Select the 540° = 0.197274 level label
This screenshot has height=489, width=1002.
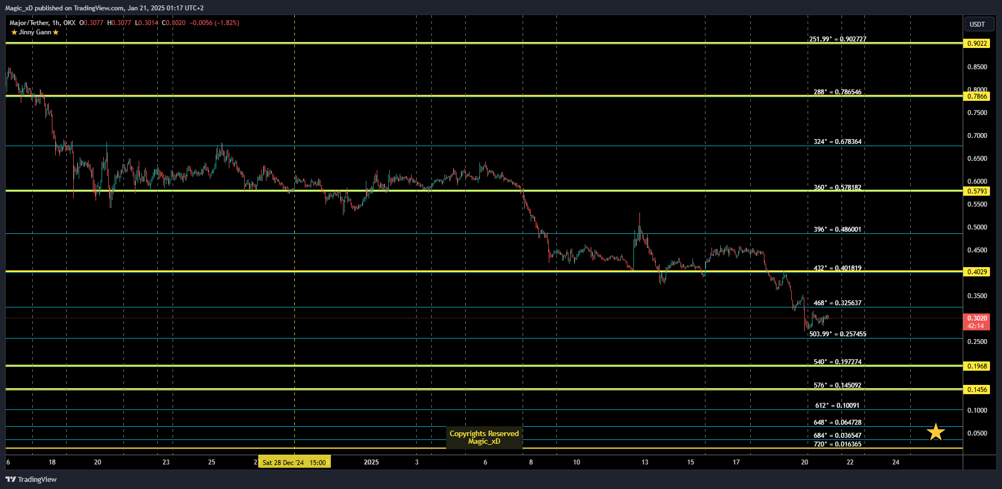click(838, 362)
